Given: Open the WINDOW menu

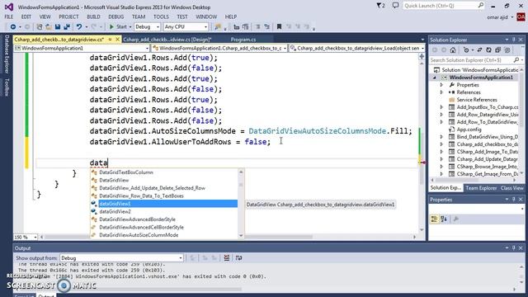Looking at the screenshot, I should [x=206, y=16].
